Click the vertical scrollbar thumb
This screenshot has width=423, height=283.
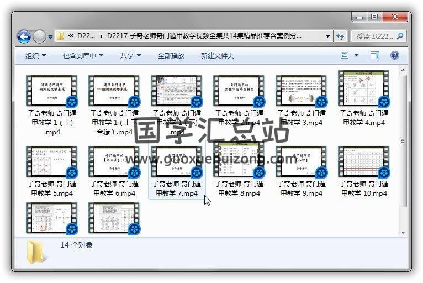point(403,141)
